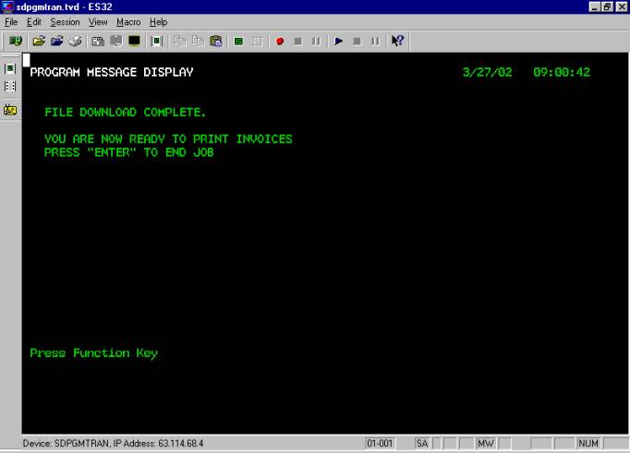Click the red record macro button
Image resolution: width=630 pixels, height=453 pixels.
tap(280, 42)
